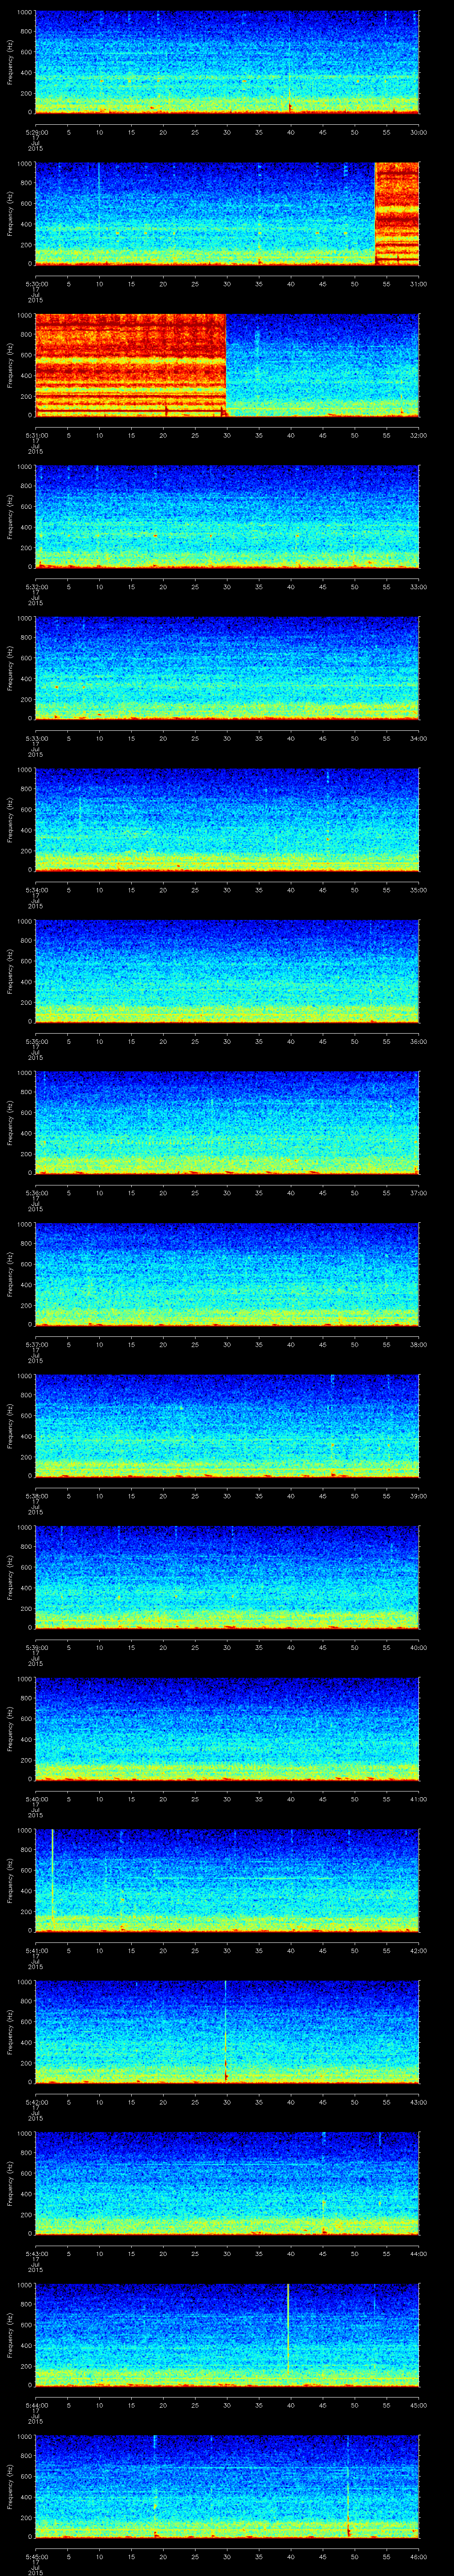This screenshot has height=2576, width=454.
Task: Click the 5:32:00 start time label
Action: coord(36,587)
